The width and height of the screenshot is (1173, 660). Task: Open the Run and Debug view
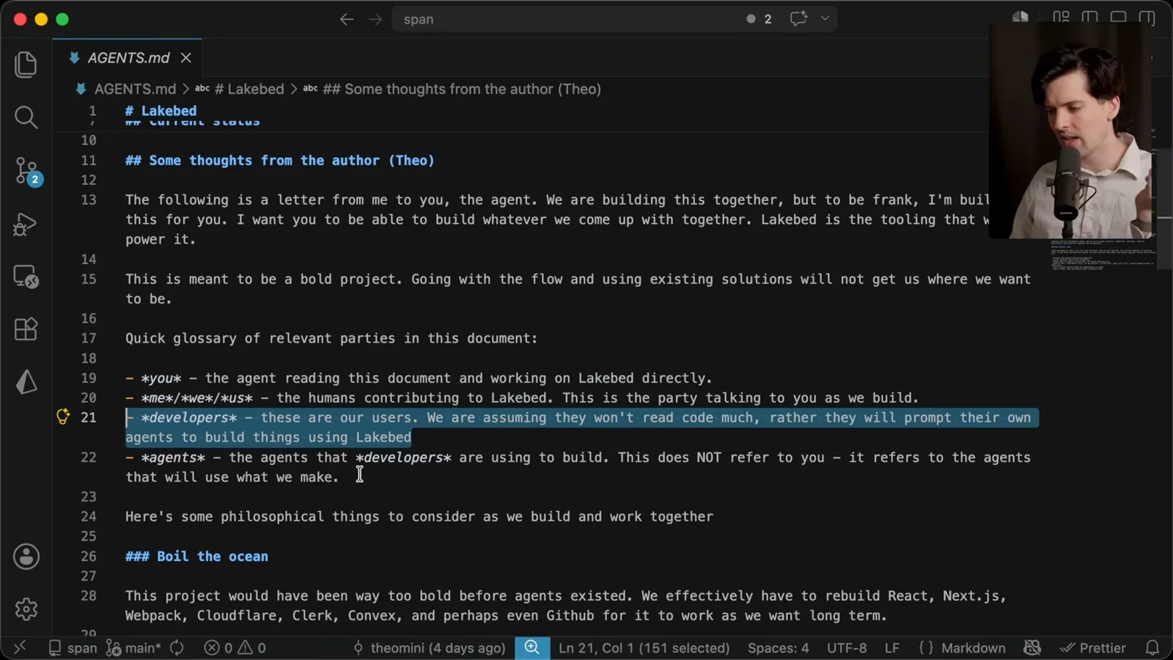click(26, 224)
